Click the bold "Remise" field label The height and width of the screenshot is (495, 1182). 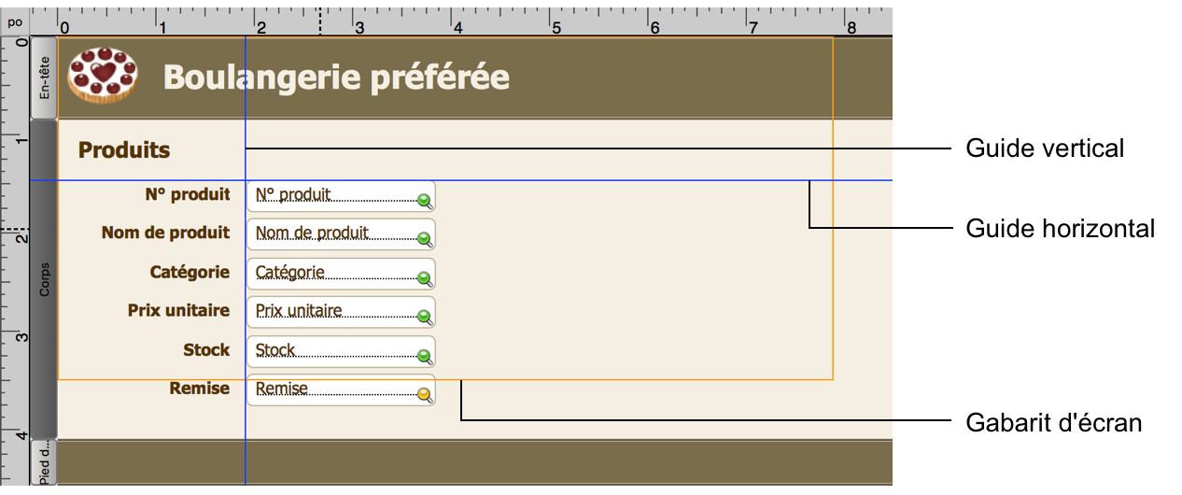pyautogui.click(x=199, y=388)
